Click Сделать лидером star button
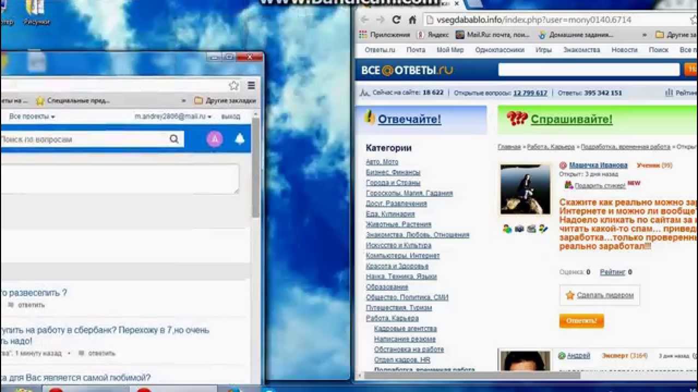The image size is (698, 392). (600, 295)
